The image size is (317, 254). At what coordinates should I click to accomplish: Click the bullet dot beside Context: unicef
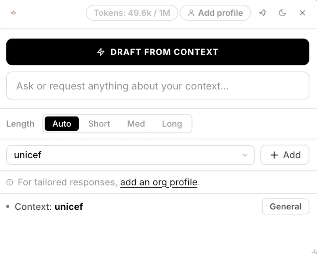(x=9, y=206)
